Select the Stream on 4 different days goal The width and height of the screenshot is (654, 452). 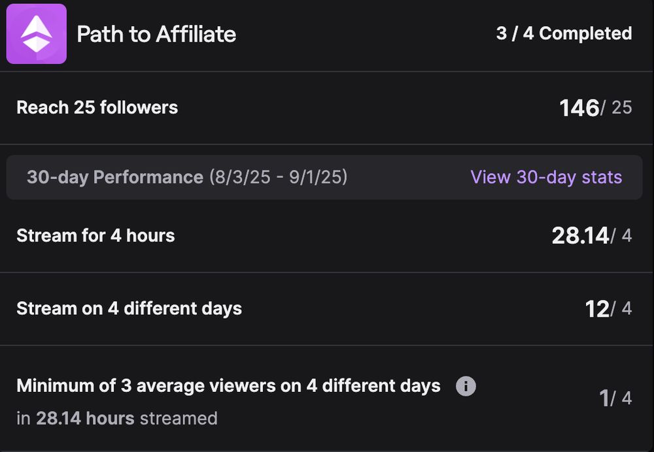pos(129,308)
